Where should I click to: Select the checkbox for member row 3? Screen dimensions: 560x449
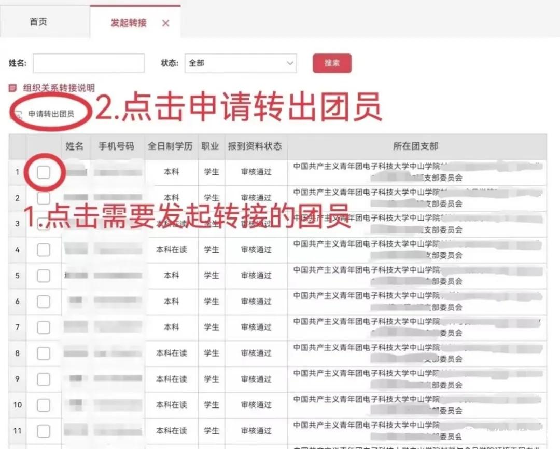click(x=44, y=223)
